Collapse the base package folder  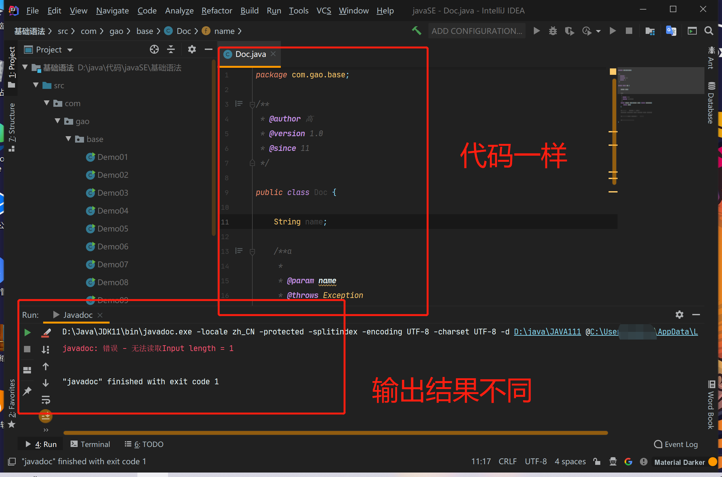coord(68,139)
